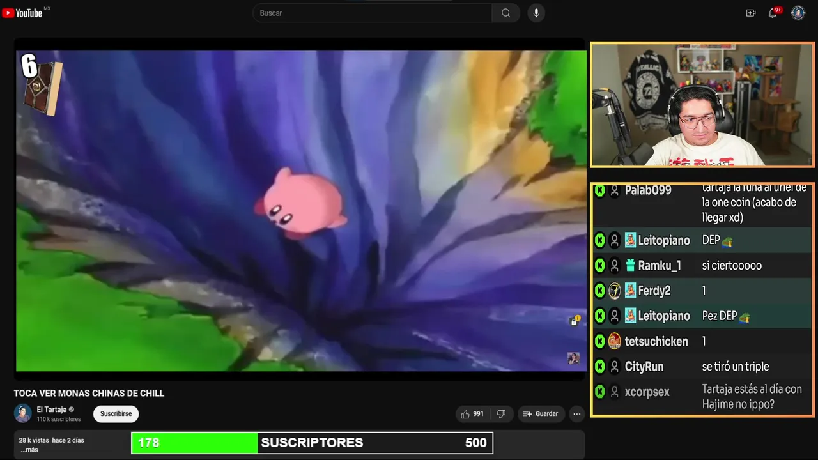Click the Kirby video player
The image size is (818, 460).
pos(301,211)
